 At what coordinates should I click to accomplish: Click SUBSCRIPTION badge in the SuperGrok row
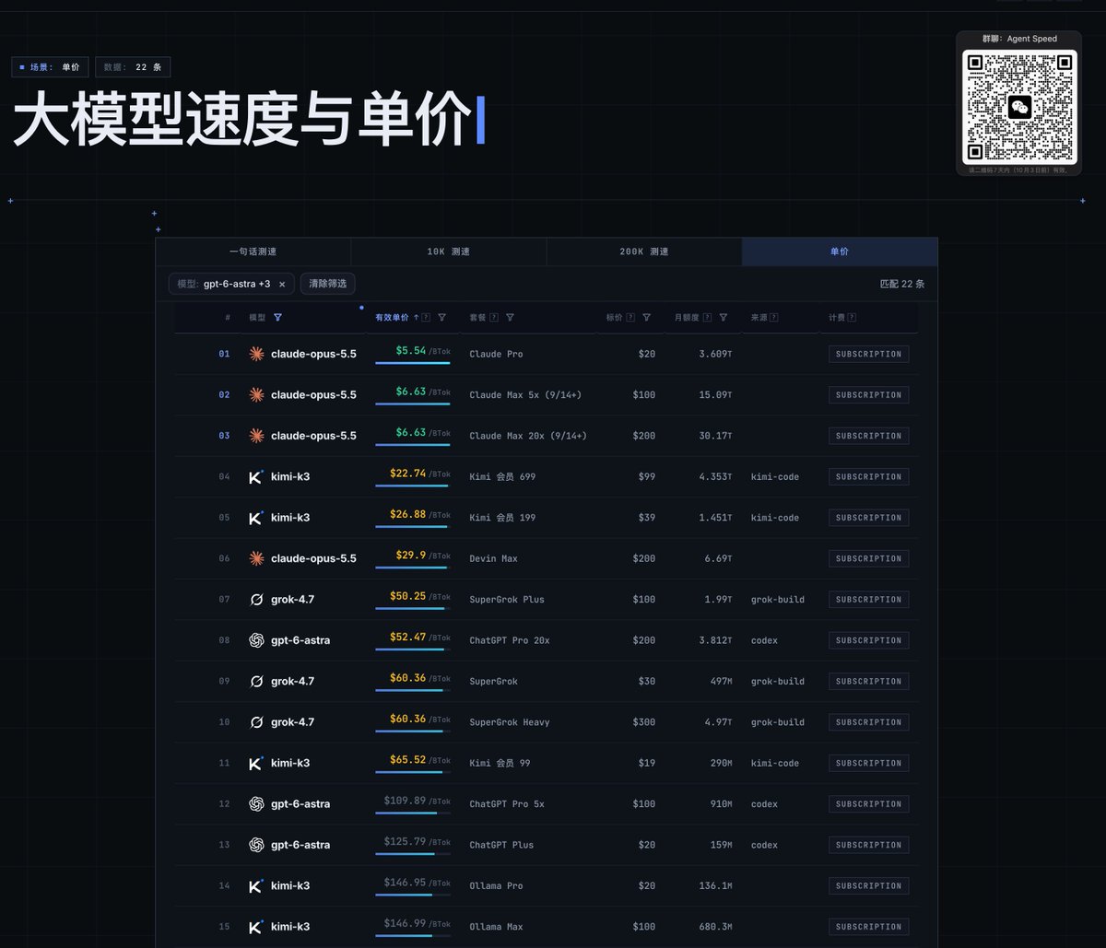(868, 681)
